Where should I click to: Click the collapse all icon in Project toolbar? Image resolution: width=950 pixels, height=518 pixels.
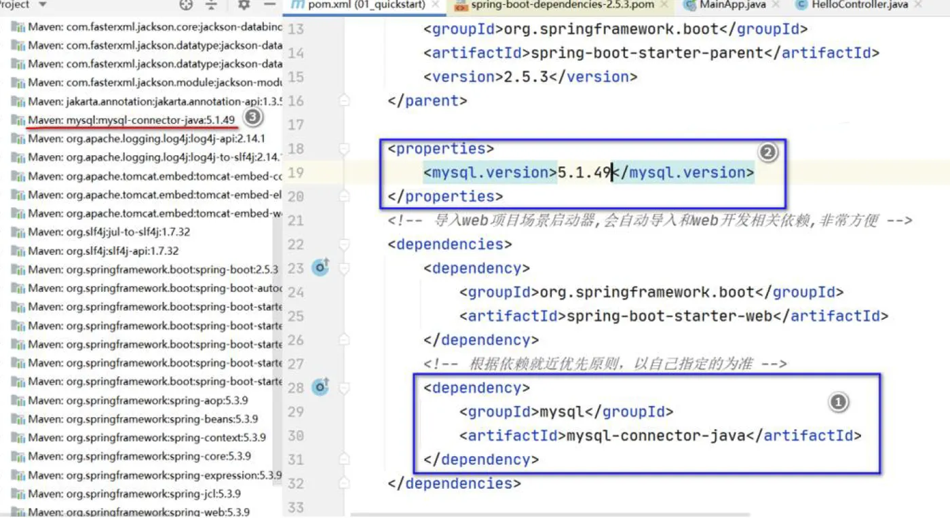[x=211, y=5]
